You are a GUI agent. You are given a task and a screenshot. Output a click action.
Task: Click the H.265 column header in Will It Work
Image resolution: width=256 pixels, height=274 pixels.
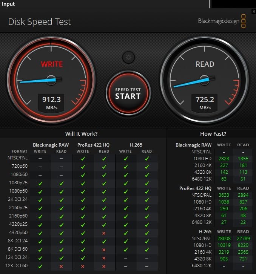coord(136,145)
